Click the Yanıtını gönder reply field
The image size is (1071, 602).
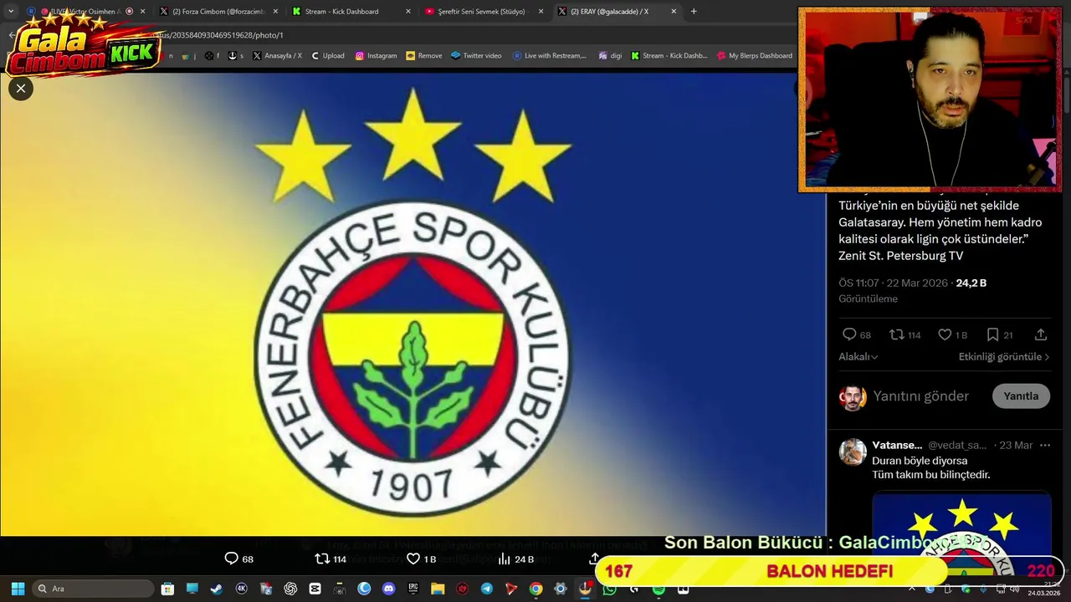(920, 396)
